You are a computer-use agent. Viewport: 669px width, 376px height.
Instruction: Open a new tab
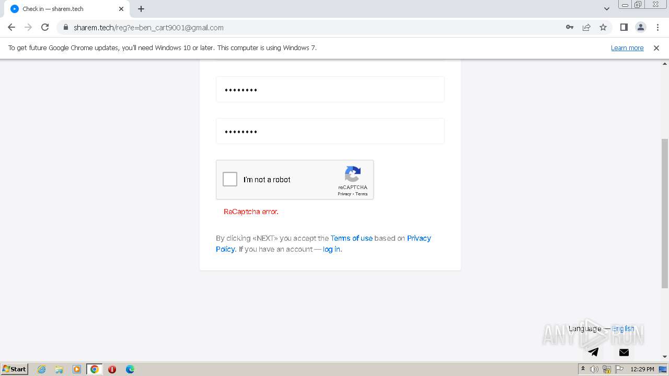click(141, 9)
